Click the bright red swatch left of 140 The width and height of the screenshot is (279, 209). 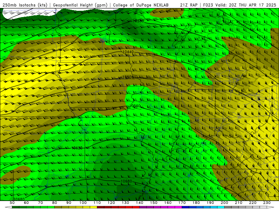[136, 207]
